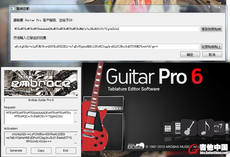Click the embrace banner image in the keygen

(x=41, y=83)
